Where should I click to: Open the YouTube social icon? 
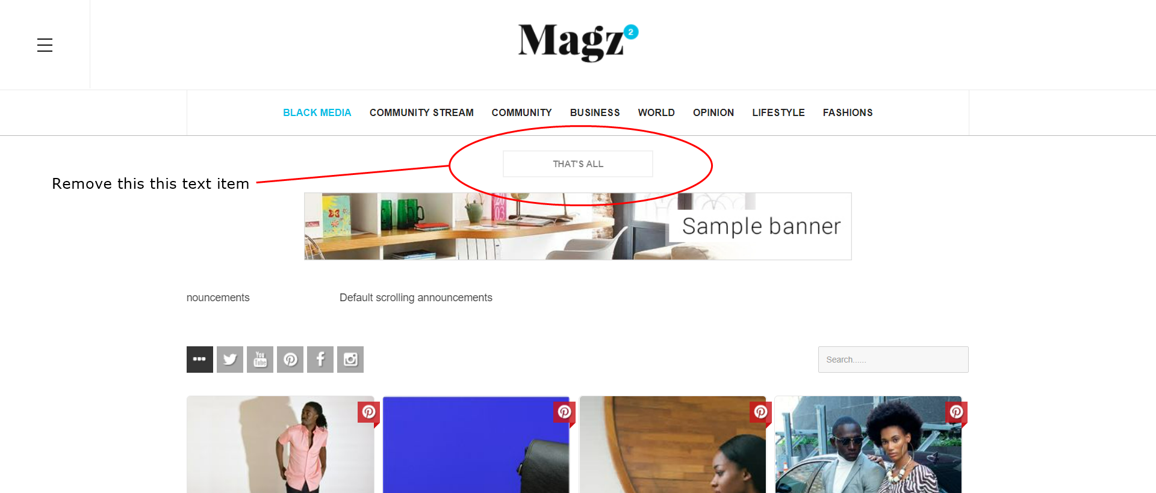[260, 360]
